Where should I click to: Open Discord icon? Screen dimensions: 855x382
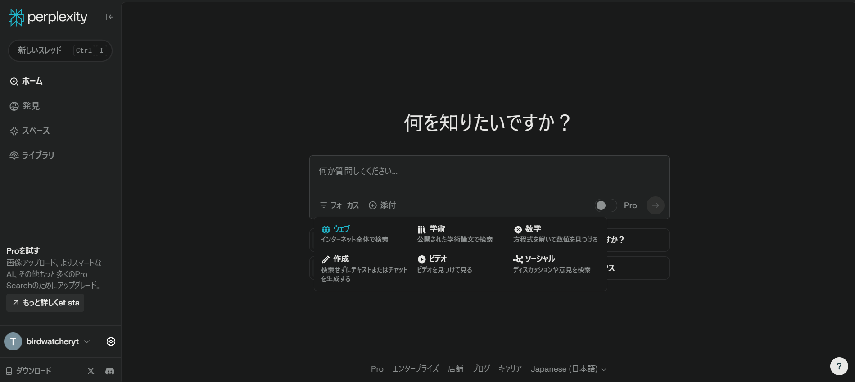(110, 371)
